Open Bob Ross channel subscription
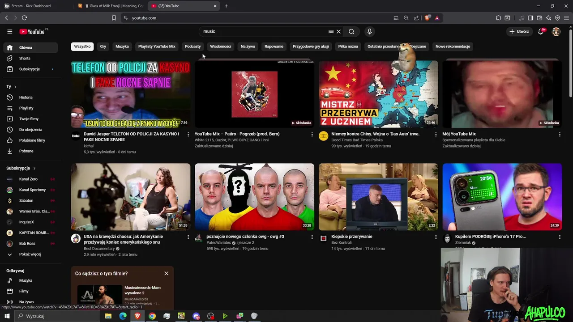The height and width of the screenshot is (322, 573). [x=30, y=243]
